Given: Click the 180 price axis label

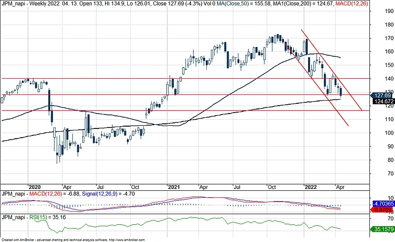Looking at the screenshot, I should click(x=389, y=25).
